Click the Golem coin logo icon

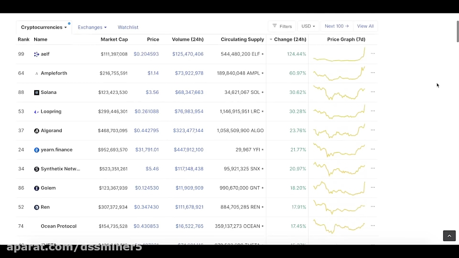(x=37, y=188)
